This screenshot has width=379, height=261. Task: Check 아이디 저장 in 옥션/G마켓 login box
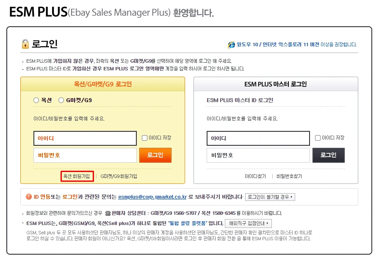point(144,138)
